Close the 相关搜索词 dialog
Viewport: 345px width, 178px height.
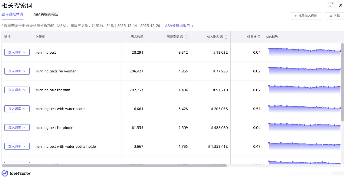(341, 5)
